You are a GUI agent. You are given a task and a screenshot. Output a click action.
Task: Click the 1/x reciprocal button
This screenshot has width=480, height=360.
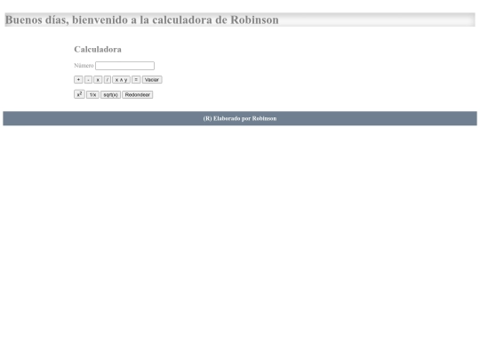pyautogui.click(x=92, y=95)
